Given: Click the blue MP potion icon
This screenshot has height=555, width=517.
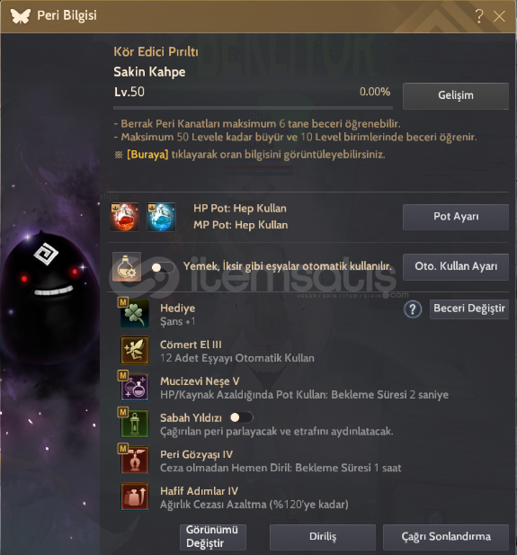Looking at the screenshot, I should pyautogui.click(x=161, y=217).
